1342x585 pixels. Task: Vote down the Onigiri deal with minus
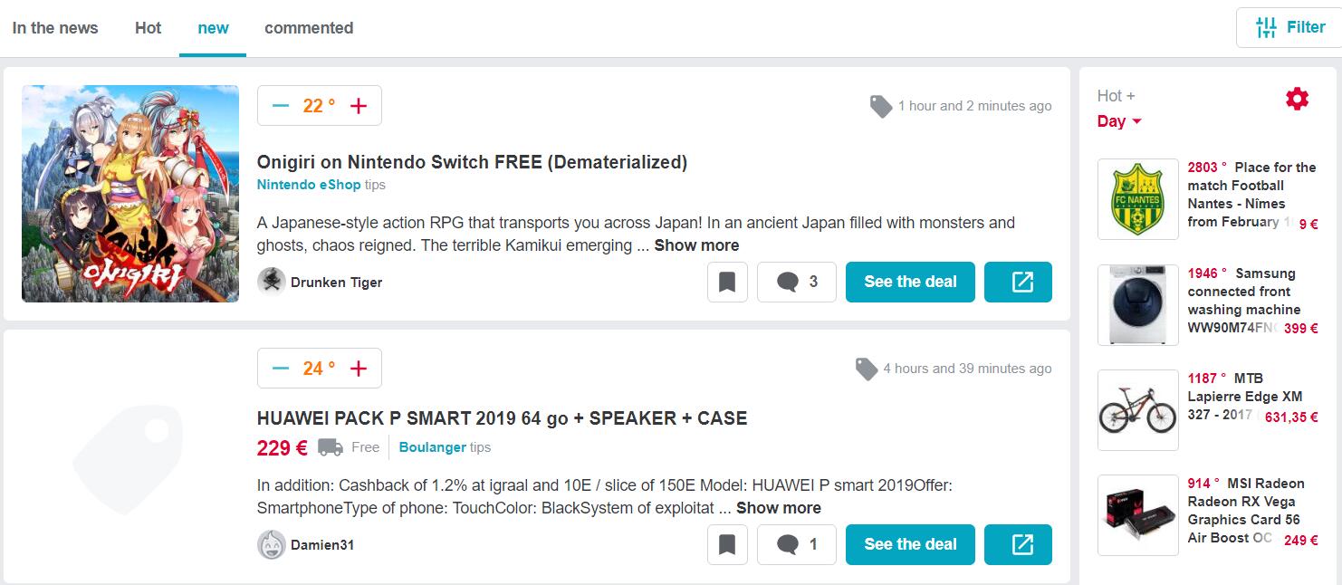click(281, 106)
